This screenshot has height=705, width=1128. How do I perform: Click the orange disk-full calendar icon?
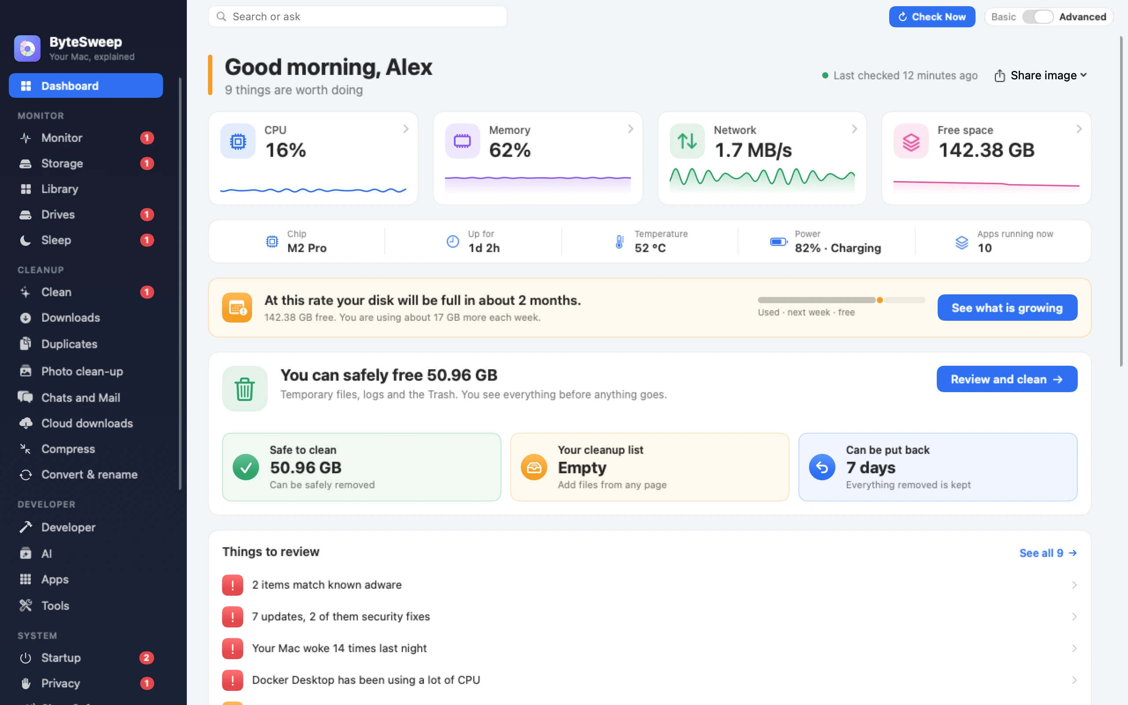237,308
